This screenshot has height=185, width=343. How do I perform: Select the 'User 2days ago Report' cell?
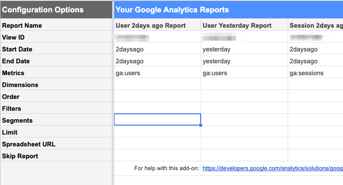[x=157, y=25]
